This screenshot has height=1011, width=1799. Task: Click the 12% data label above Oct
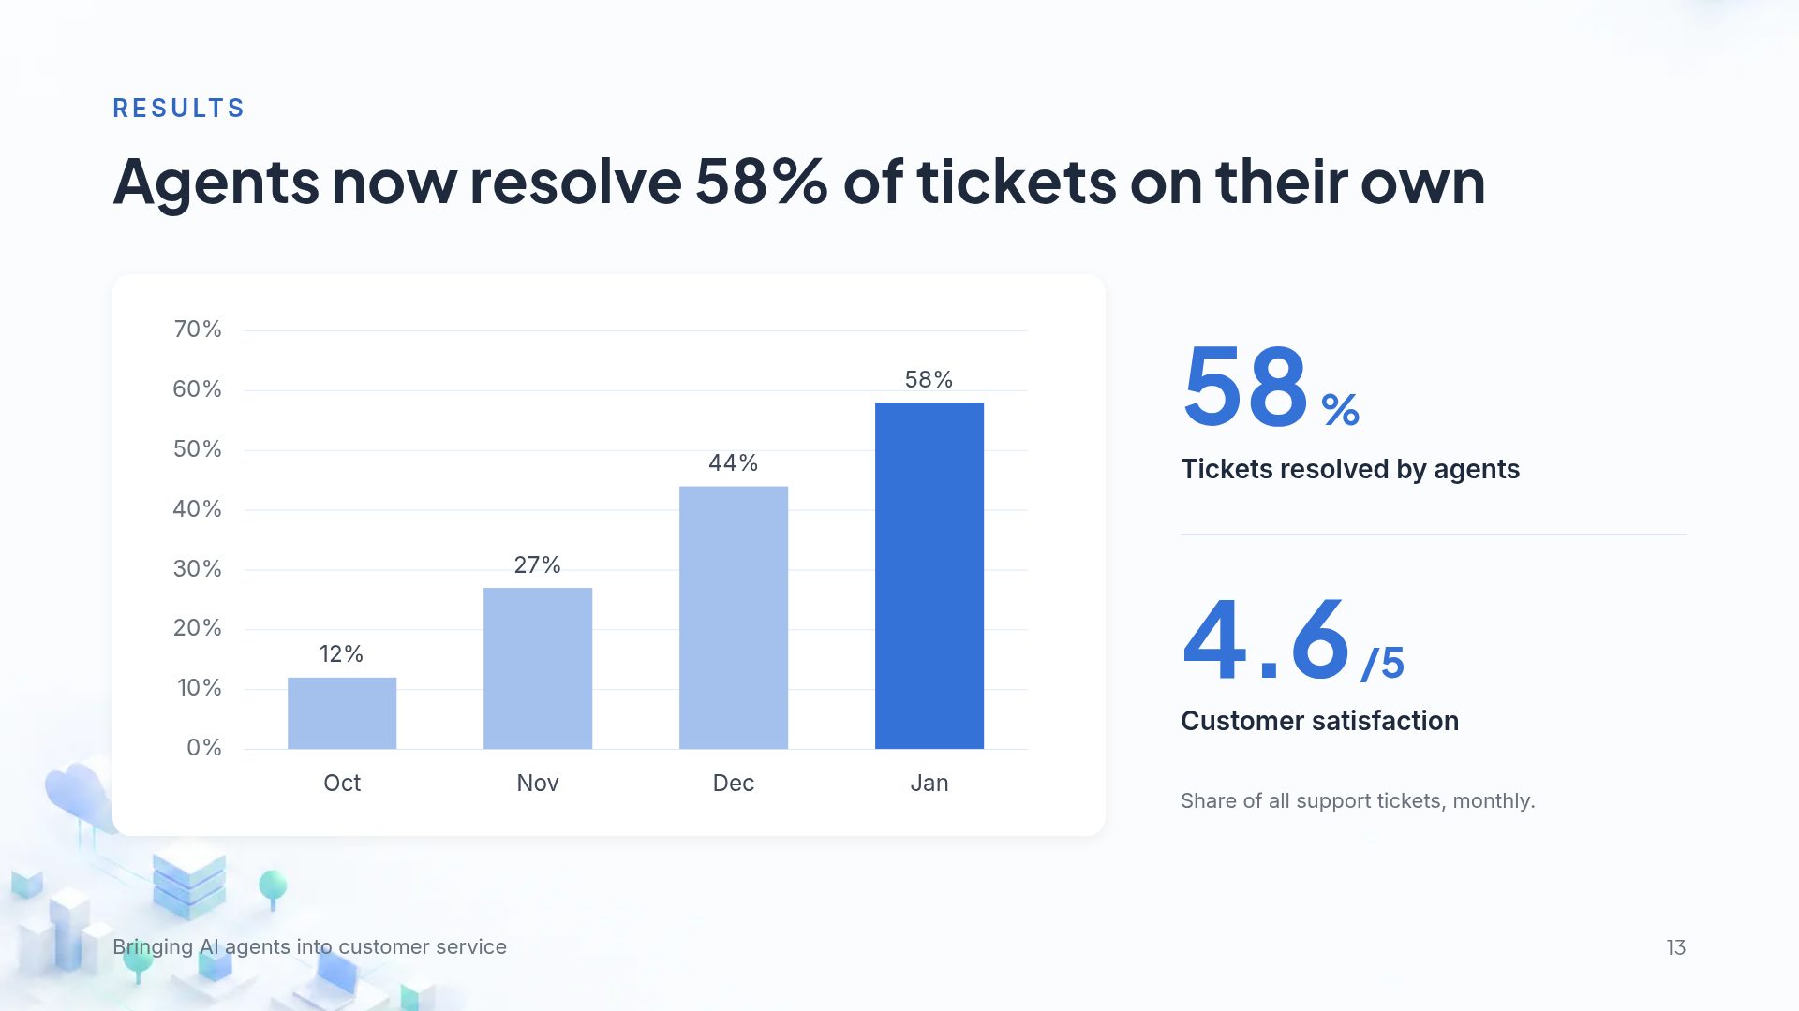tap(341, 653)
